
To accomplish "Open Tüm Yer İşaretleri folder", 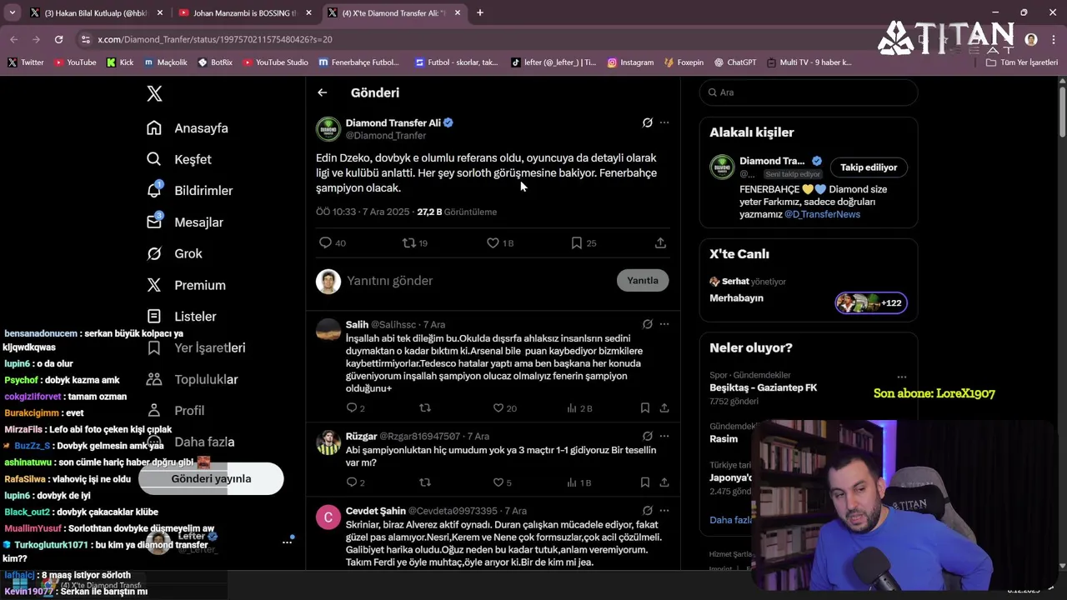I will [x=1022, y=62].
